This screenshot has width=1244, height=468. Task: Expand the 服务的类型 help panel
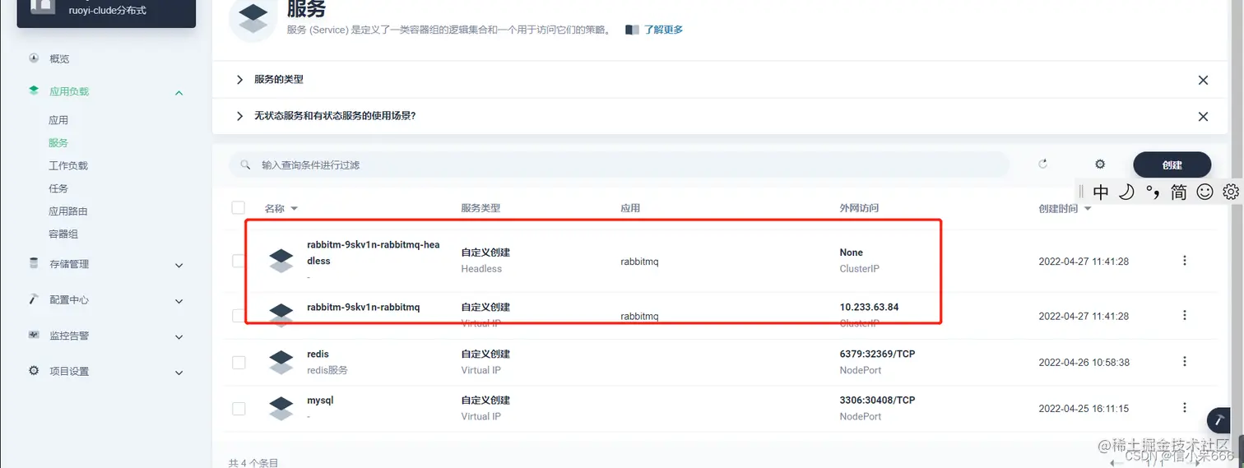239,80
